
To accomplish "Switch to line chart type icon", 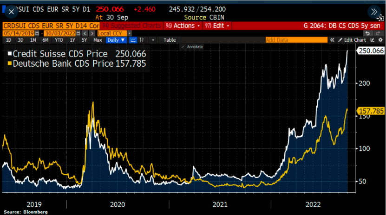I will pos(133,40).
